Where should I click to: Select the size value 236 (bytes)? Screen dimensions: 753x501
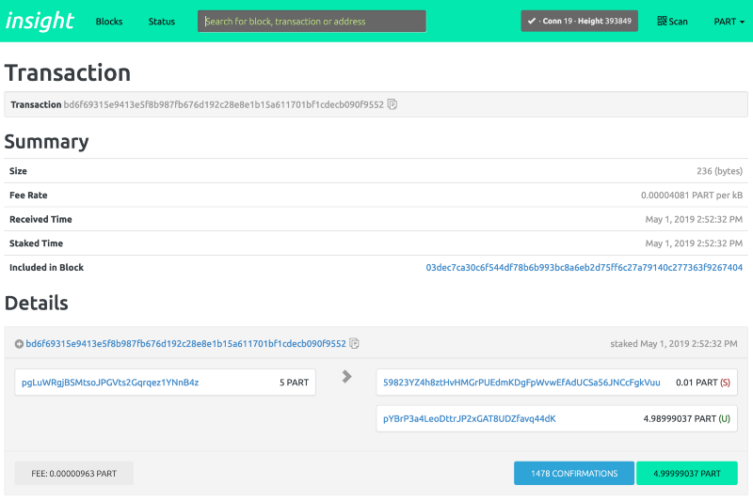pyautogui.click(x=719, y=171)
